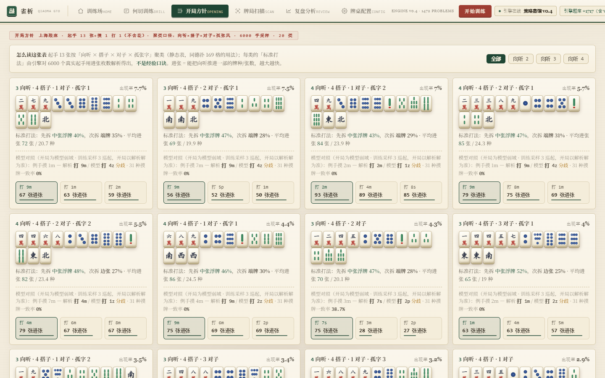
Task: Select the 北 tile in the 7.7% card
Action: [x=45, y=120]
